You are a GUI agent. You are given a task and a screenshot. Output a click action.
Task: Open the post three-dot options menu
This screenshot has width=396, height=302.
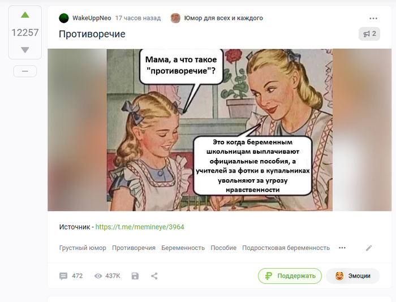pyautogui.click(x=373, y=19)
